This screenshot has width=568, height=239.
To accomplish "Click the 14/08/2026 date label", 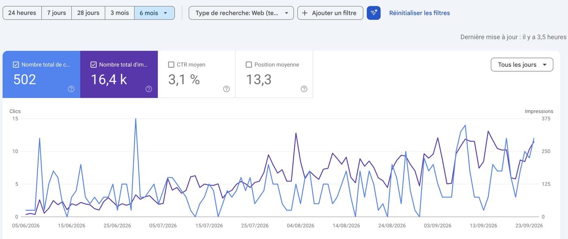I will pyautogui.click(x=346, y=226).
